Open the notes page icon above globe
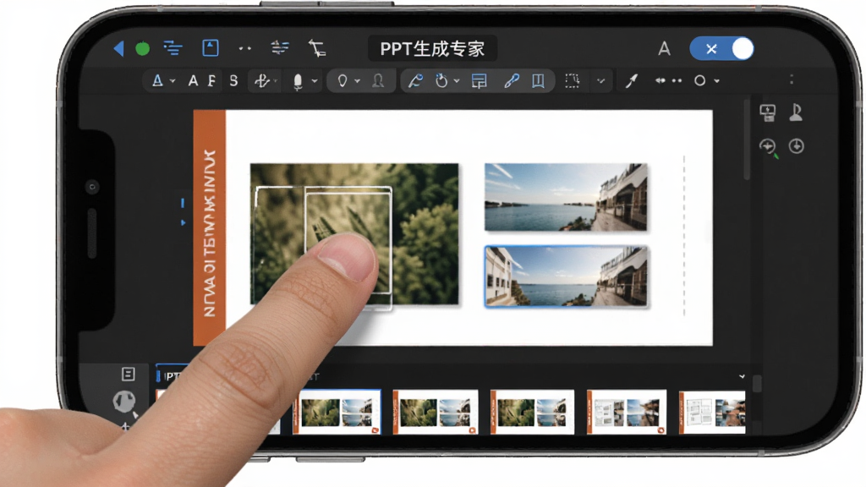This screenshot has width=866, height=487. [129, 375]
